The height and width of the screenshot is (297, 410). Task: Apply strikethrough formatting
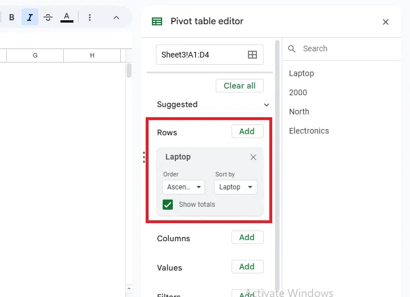pyautogui.click(x=48, y=17)
